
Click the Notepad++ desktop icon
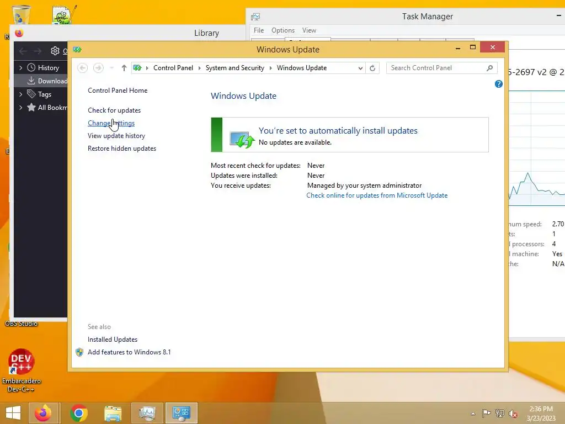(x=63, y=14)
